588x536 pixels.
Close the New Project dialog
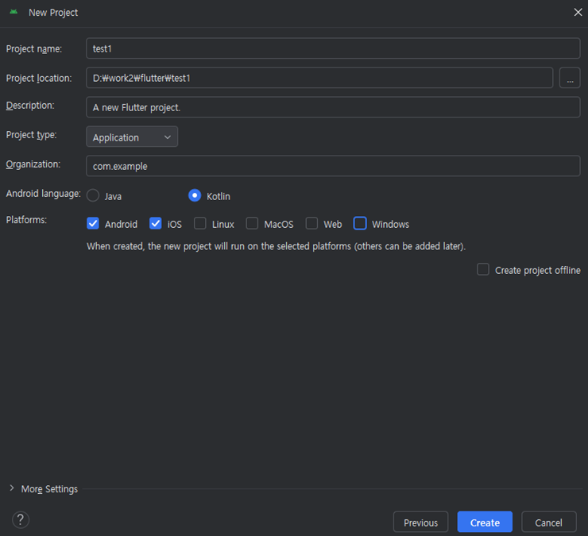coord(578,13)
